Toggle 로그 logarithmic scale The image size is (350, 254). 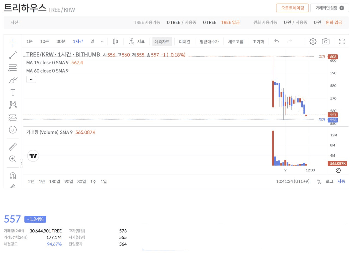(329, 181)
